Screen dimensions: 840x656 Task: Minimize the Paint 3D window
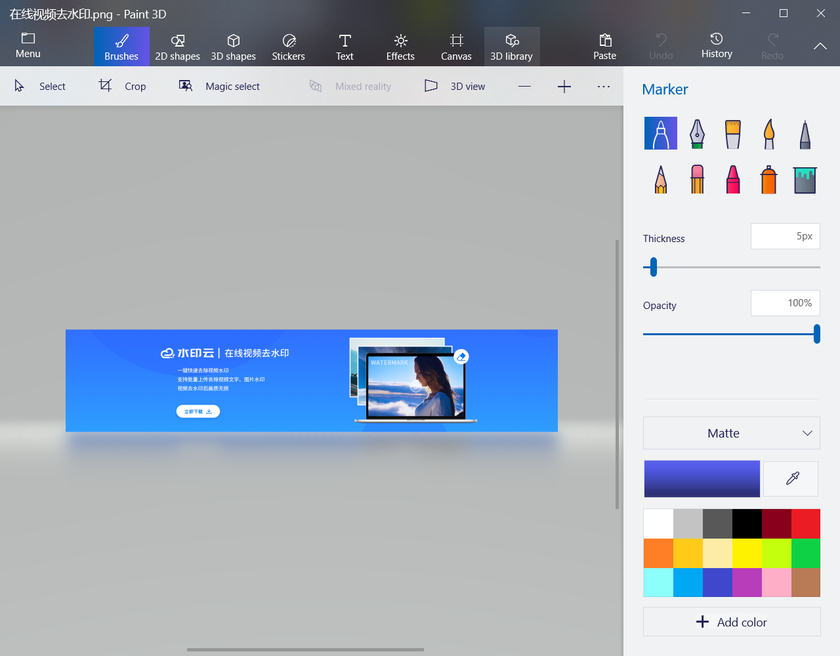pos(746,13)
